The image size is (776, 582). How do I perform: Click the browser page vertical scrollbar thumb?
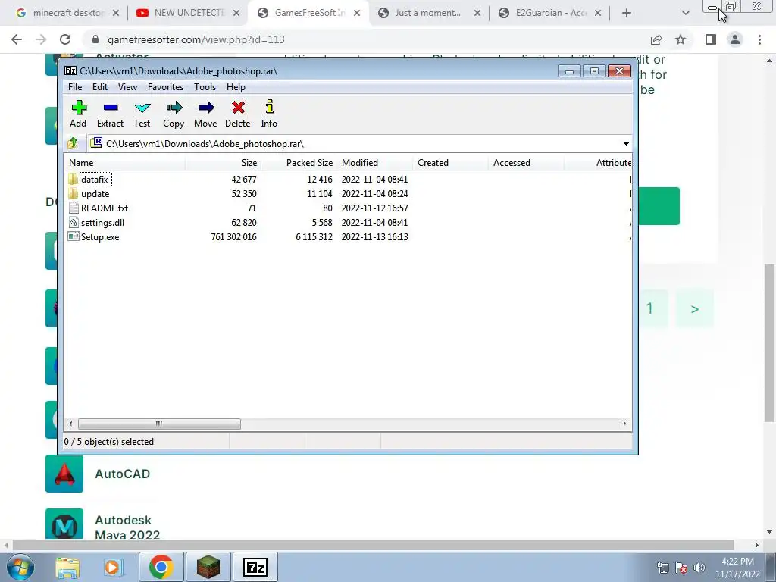click(x=770, y=343)
